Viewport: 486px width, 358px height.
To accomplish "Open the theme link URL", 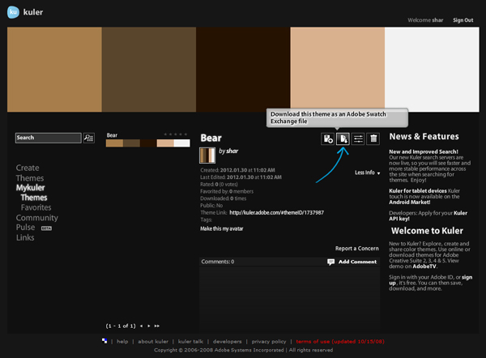I will 276,213.
